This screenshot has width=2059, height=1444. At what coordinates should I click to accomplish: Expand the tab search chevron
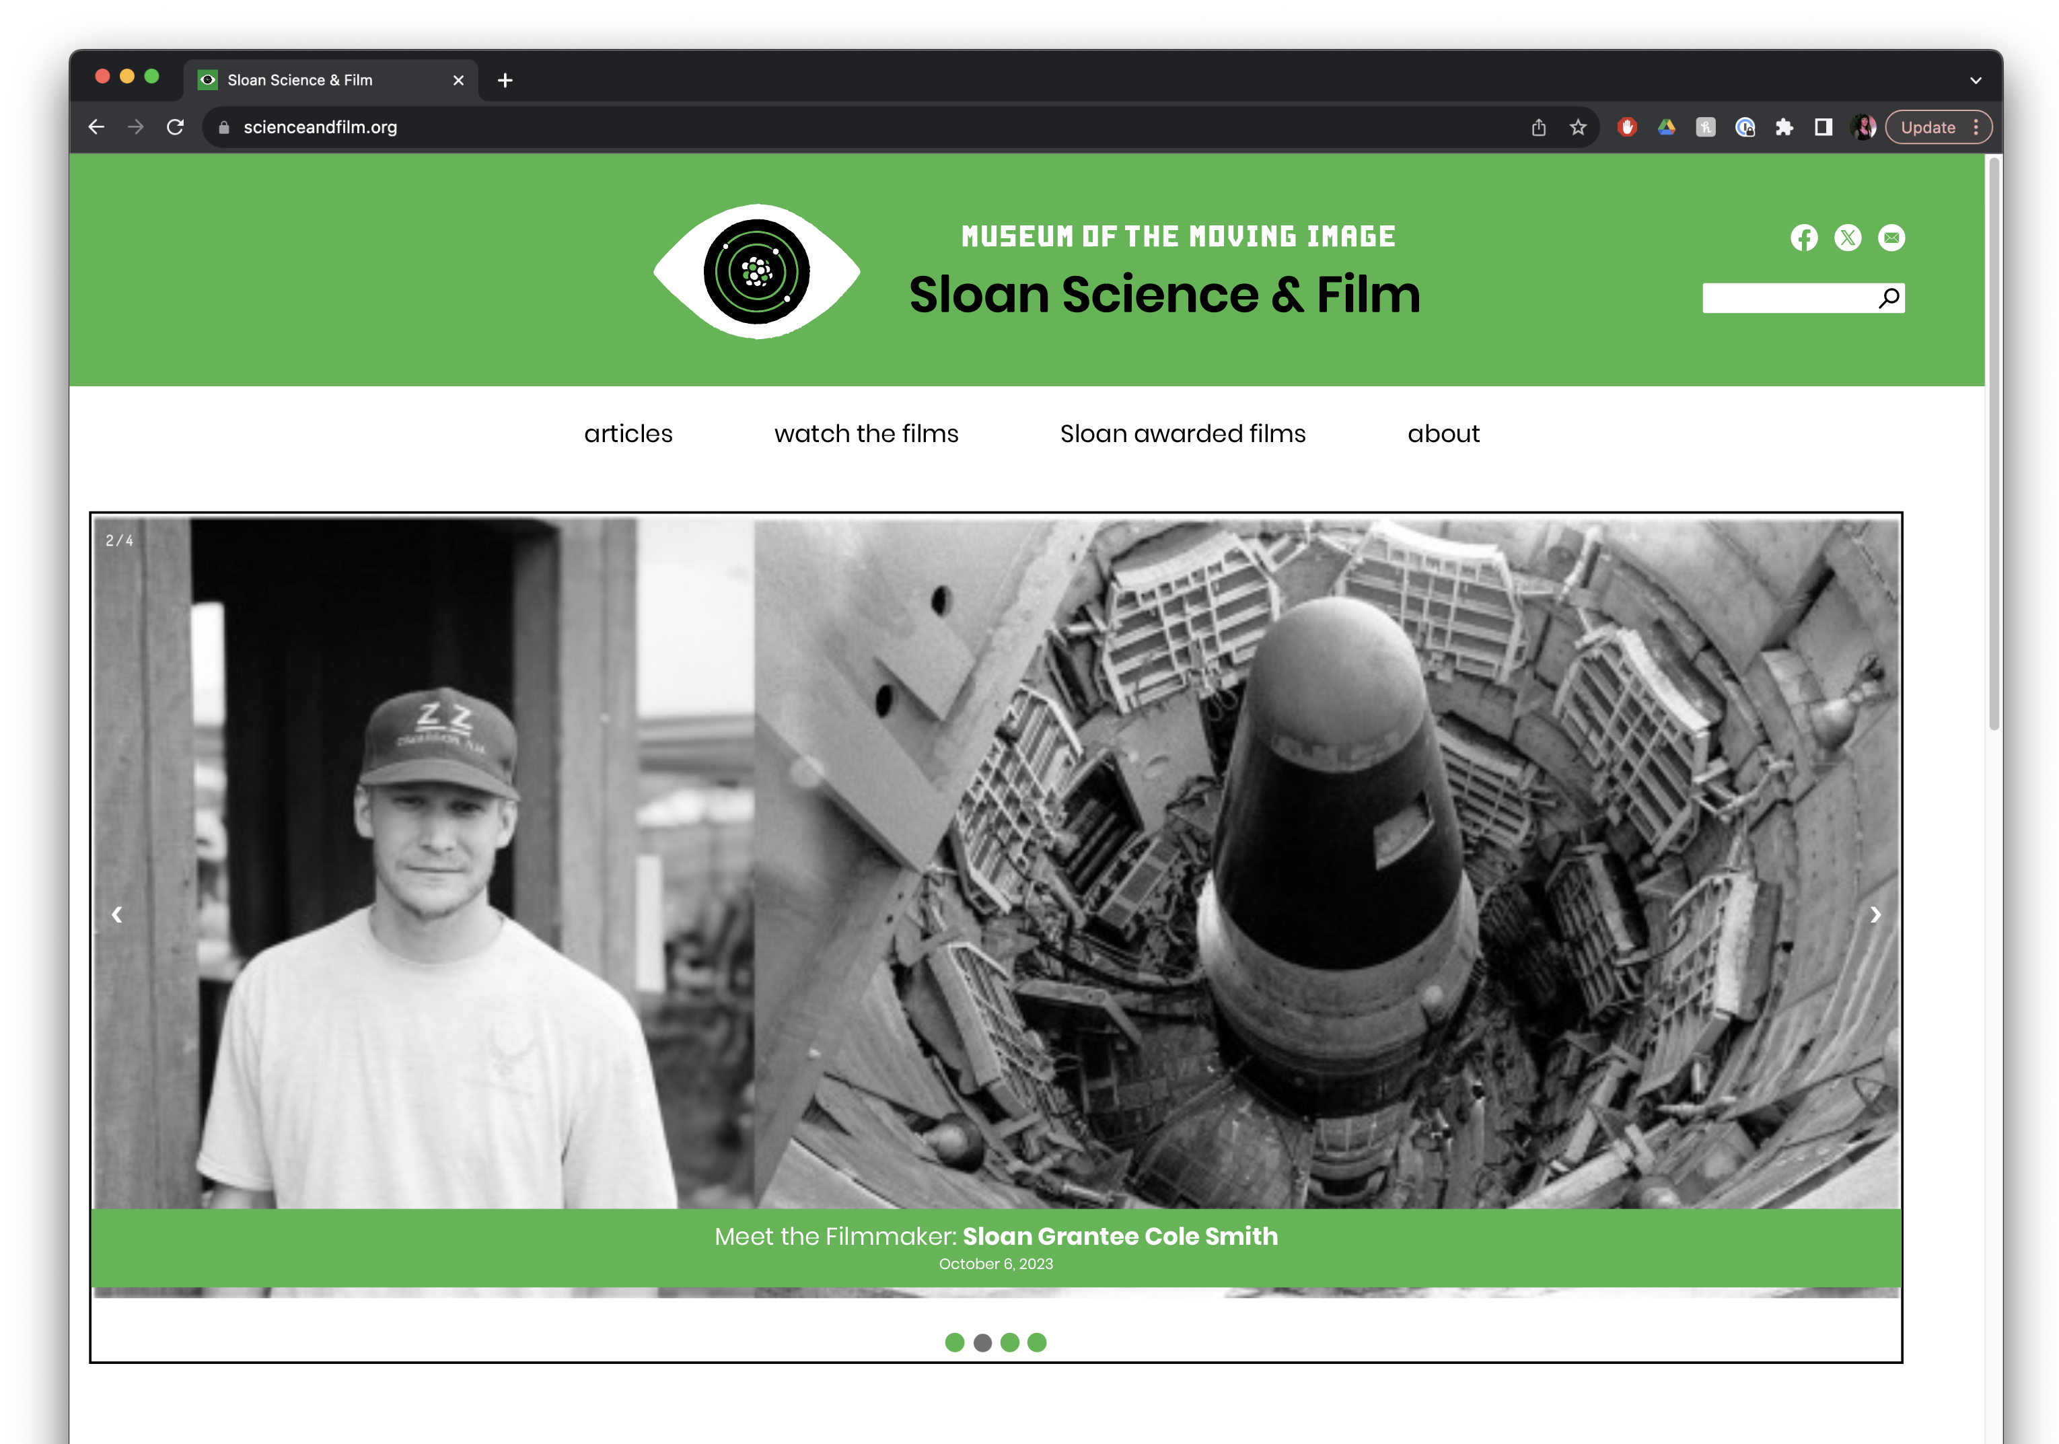1976,80
